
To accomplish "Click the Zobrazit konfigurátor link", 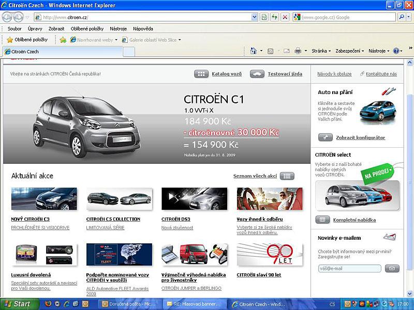I will [x=360, y=137].
